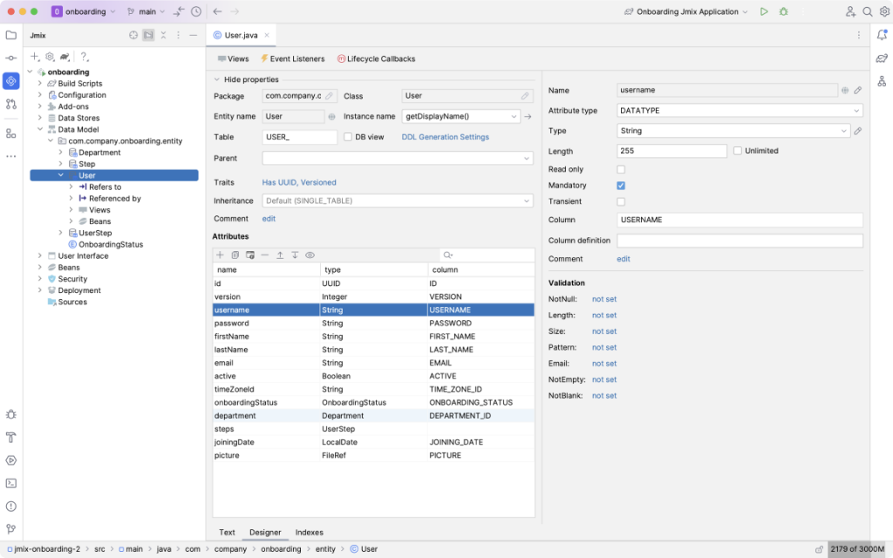Click the DDL Generation Settings link
The height and width of the screenshot is (558, 893).
(445, 137)
